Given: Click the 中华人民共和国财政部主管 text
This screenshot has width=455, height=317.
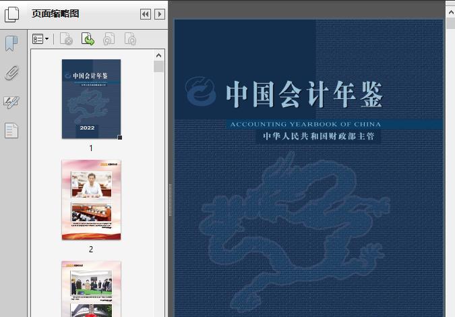Looking at the screenshot, I should pos(319,136).
